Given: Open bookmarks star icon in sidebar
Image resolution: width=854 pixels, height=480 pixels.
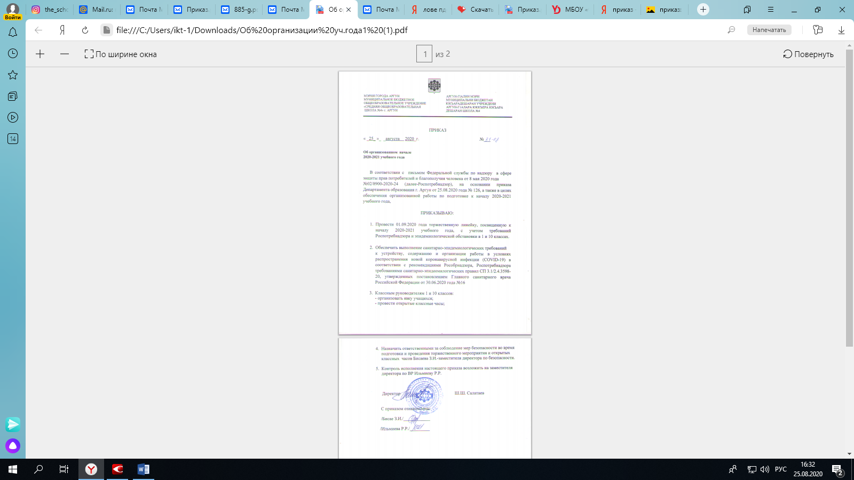Looking at the screenshot, I should (13, 75).
